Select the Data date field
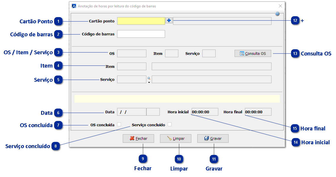The width and height of the screenshot is (336, 177). (x=132, y=112)
